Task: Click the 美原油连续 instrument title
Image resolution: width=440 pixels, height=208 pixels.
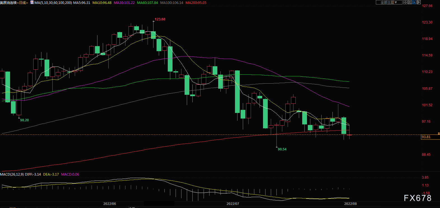Action: [x=8, y=3]
